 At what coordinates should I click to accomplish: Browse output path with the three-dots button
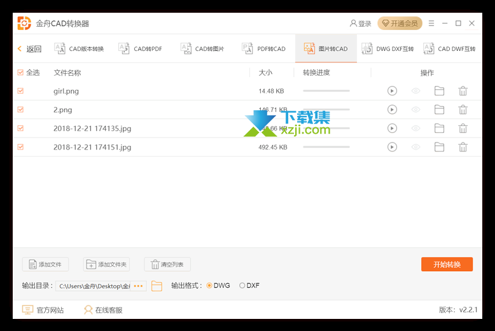138,286
